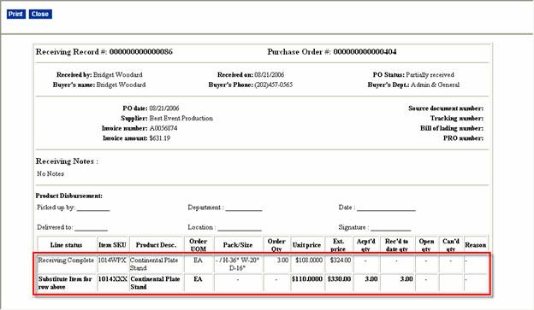
Task: Click the Item SKU column header
Action: point(113,245)
